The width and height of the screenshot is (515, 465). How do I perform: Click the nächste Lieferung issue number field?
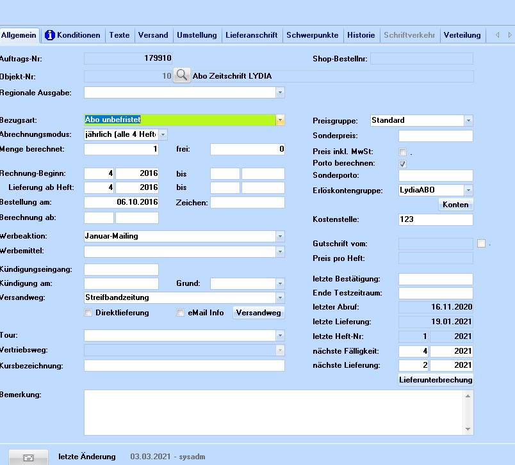tap(414, 365)
